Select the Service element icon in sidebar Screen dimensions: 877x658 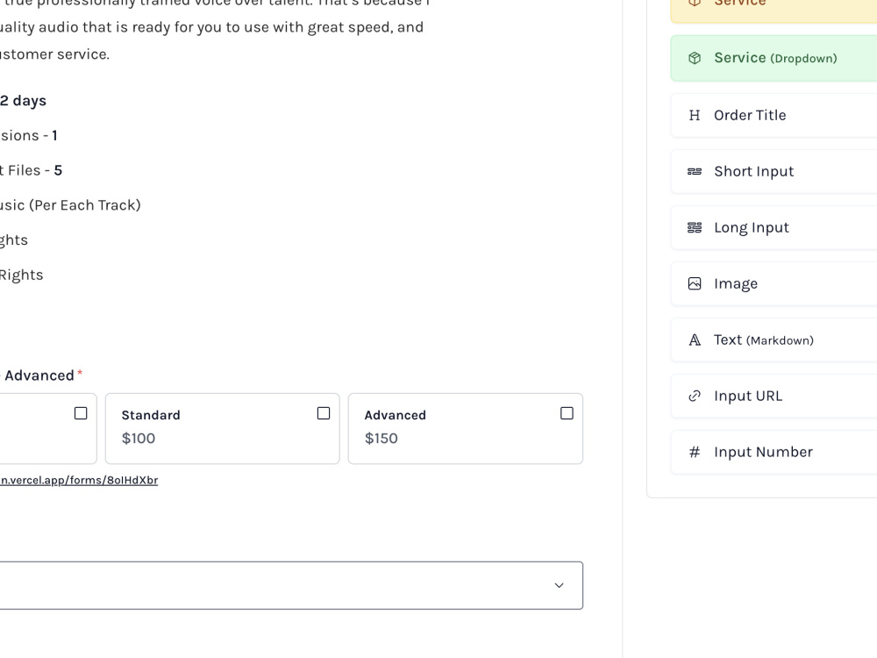(694, 3)
